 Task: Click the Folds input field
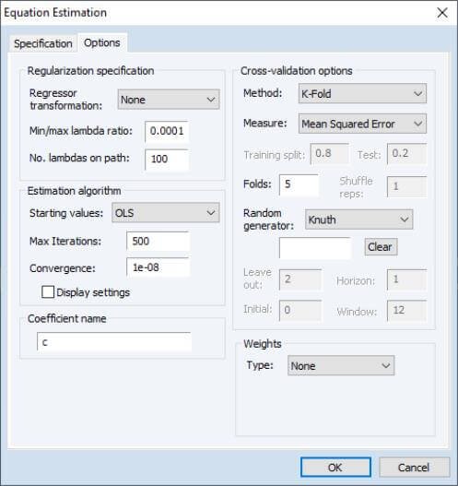pyautogui.click(x=299, y=184)
